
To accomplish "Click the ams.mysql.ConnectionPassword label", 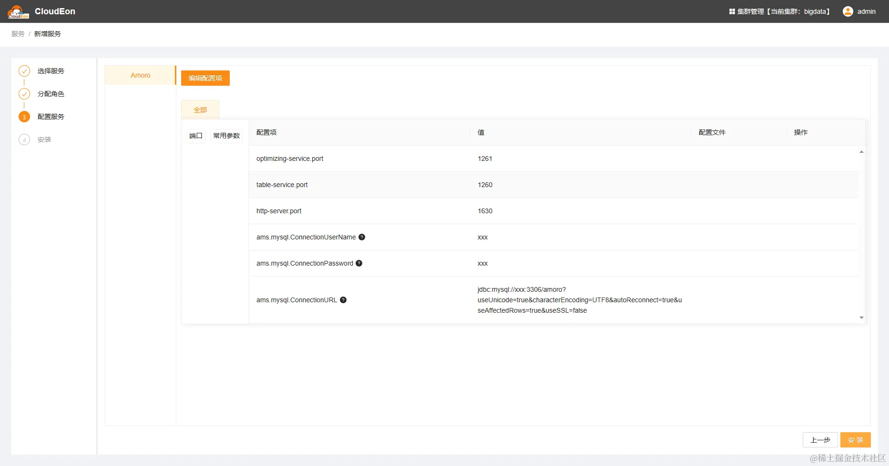I will point(305,263).
